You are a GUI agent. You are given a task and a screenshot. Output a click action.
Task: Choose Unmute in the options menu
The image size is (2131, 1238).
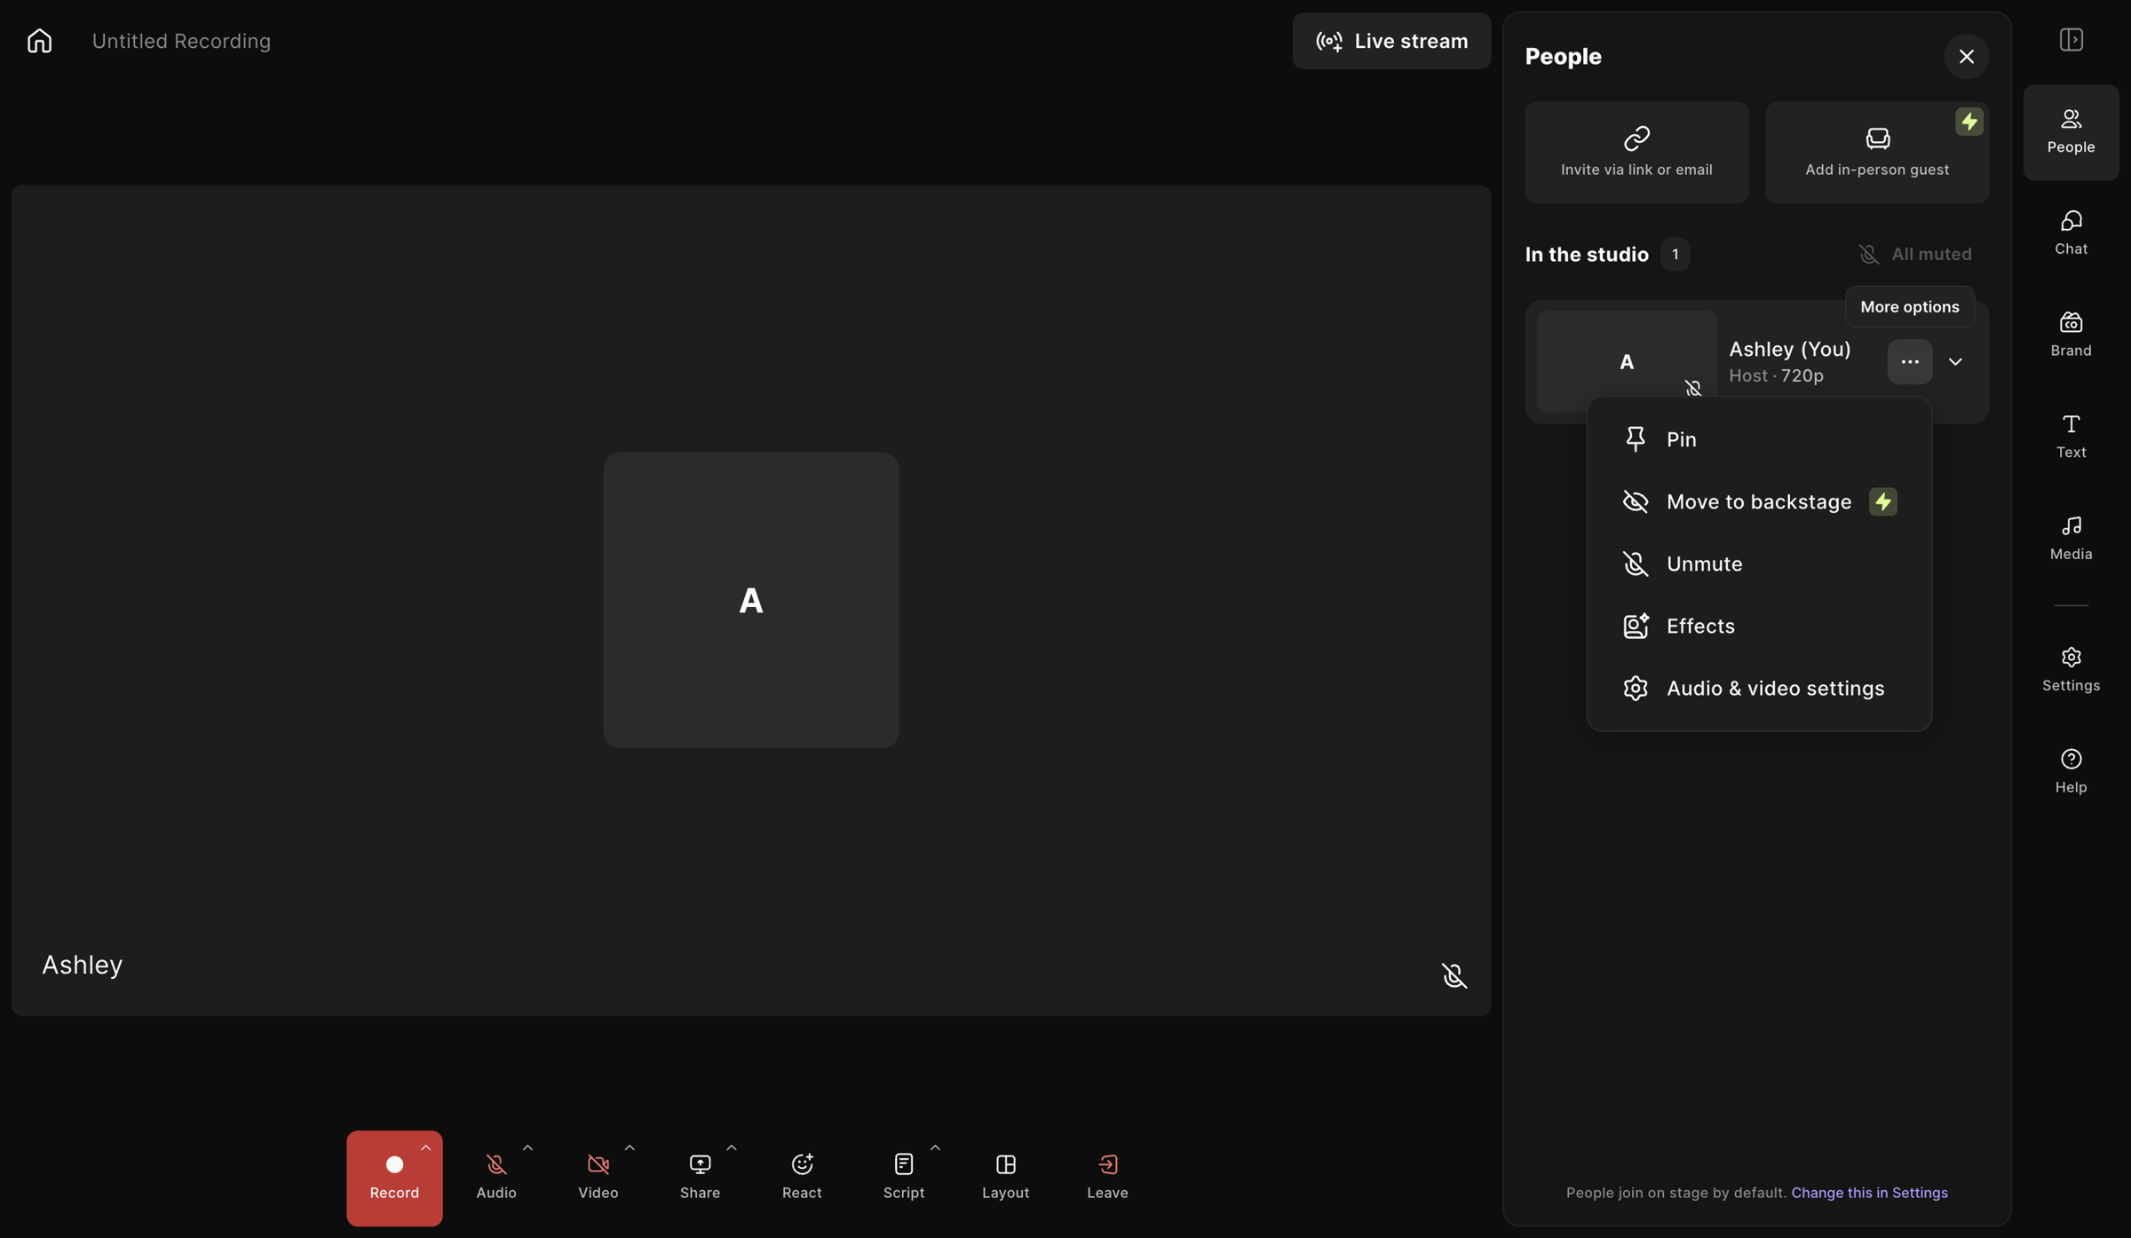(x=1758, y=564)
